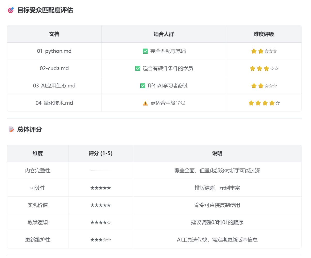Click the 04-量化技术.md cell

(54, 103)
